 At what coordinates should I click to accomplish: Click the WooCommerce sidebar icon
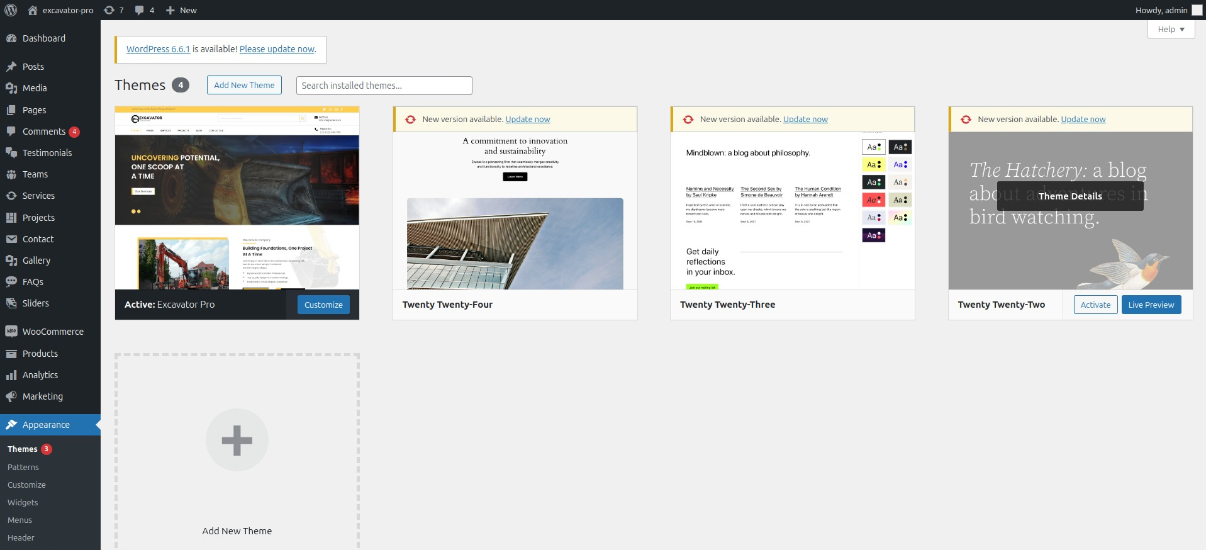(x=11, y=332)
